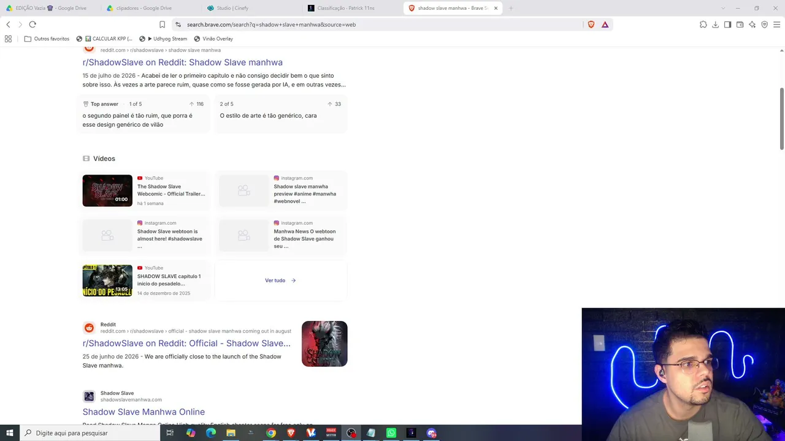
Task: Open Instagram video Shadow Slave webtoon is almost here
Action: [144, 235]
